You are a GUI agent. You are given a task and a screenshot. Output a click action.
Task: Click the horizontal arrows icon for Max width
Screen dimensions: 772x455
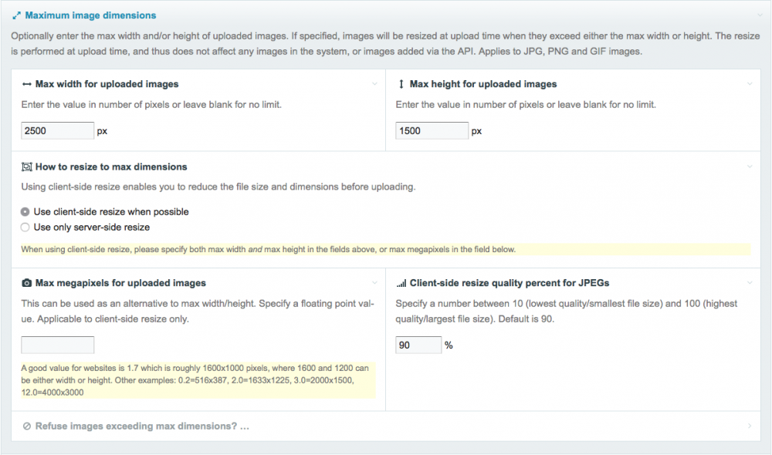pos(27,84)
